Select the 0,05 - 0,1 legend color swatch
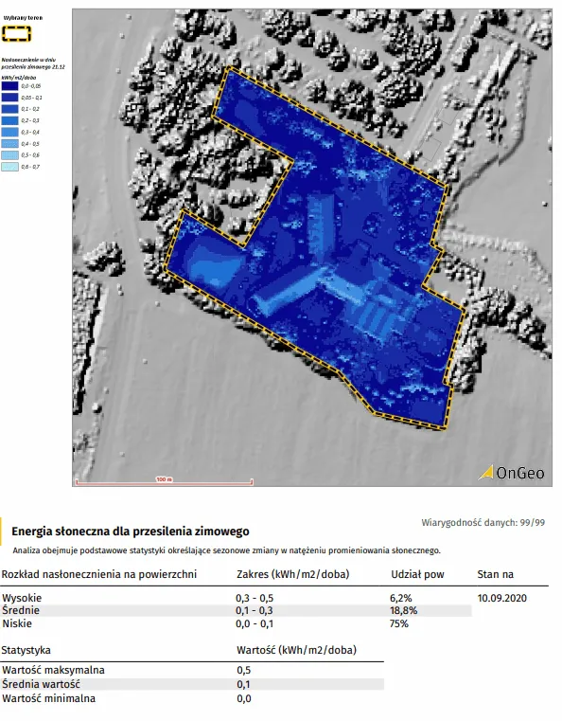Screen dimensions: 562x721 (9, 98)
